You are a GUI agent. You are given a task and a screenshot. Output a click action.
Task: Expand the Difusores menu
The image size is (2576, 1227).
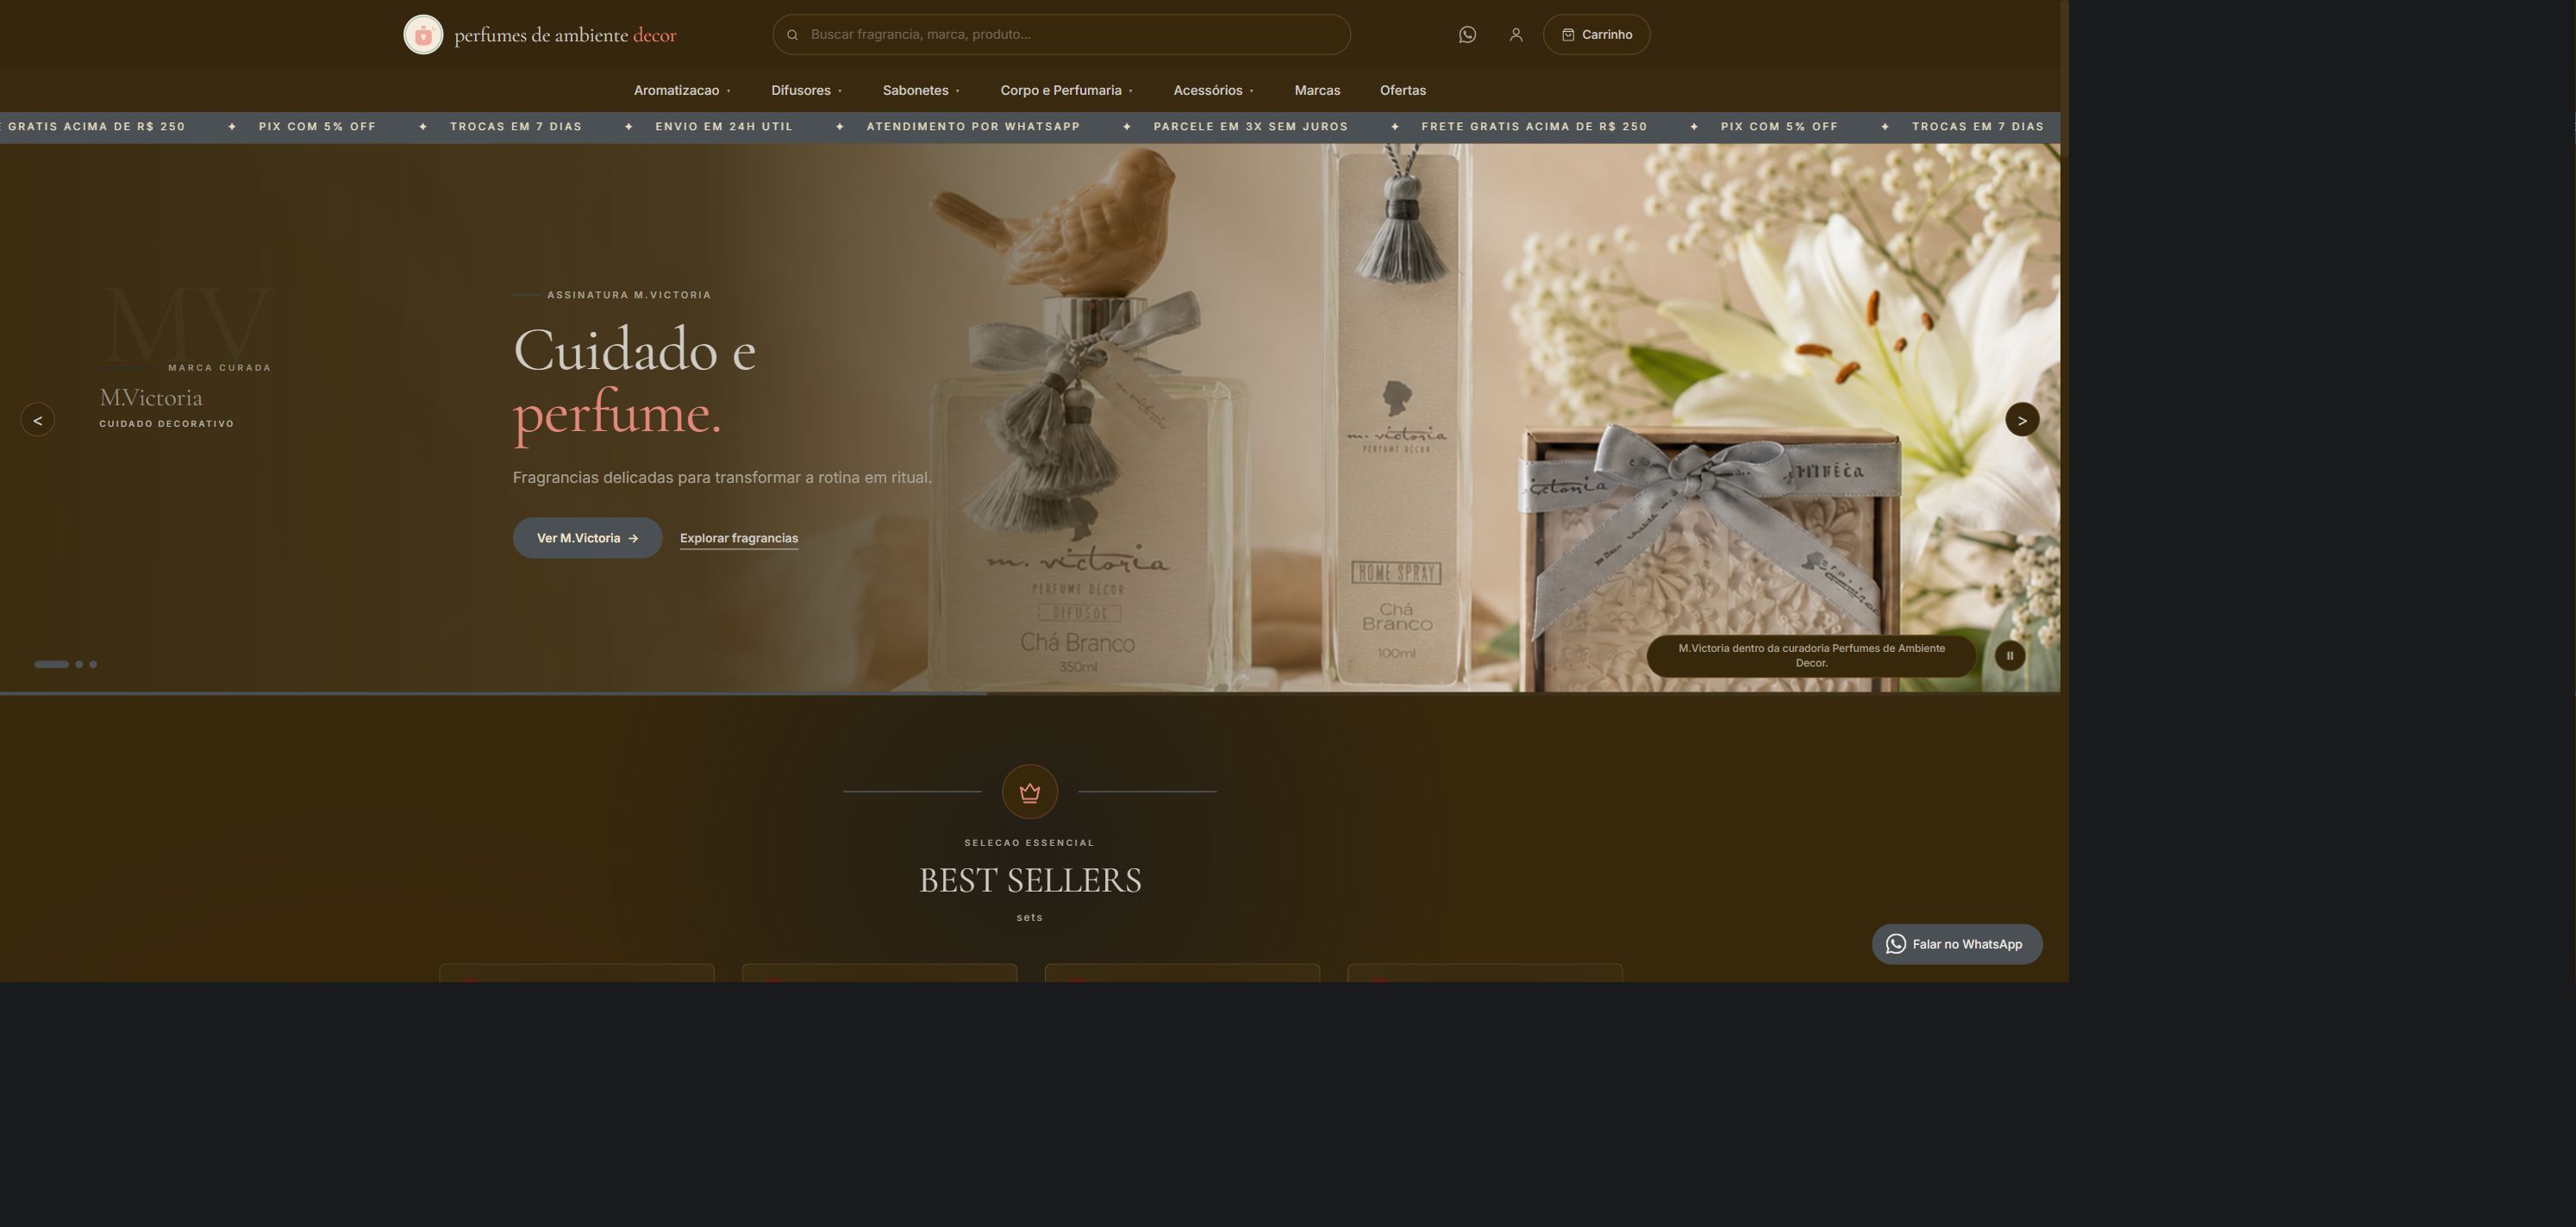(x=806, y=90)
